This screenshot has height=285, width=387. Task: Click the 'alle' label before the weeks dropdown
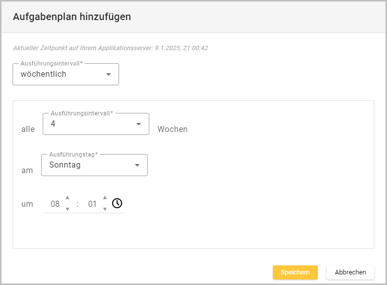28,129
